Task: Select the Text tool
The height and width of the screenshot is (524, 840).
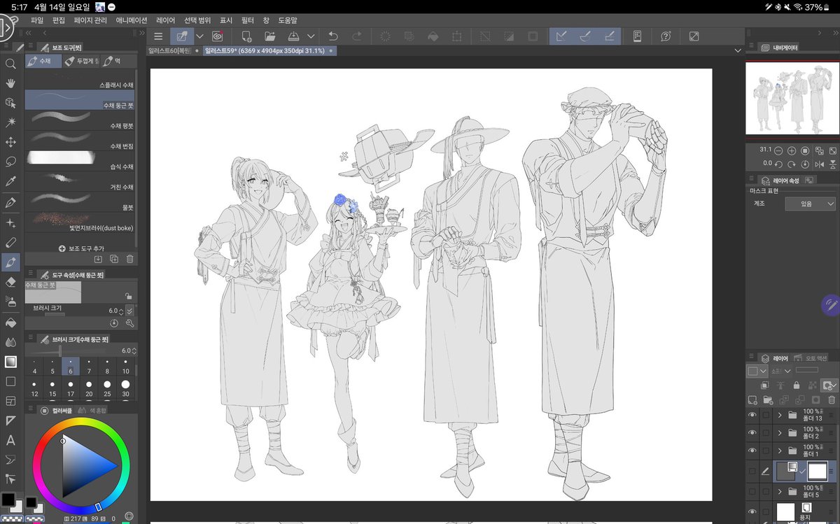Action: [x=10, y=441]
